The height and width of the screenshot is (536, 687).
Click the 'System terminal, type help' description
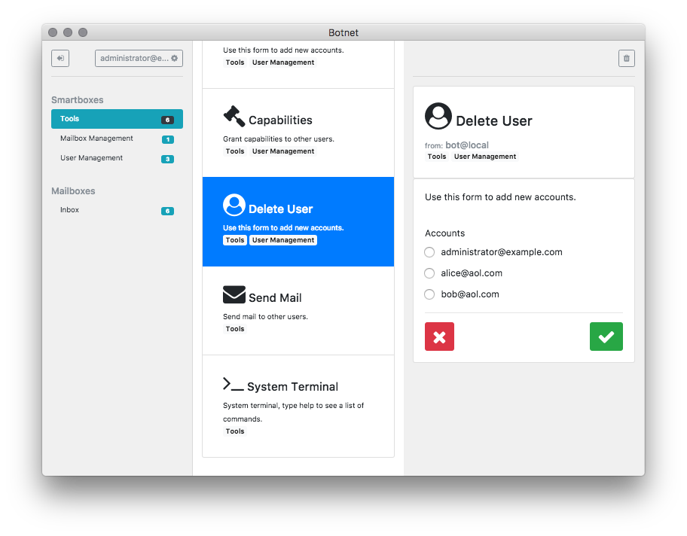(x=294, y=412)
